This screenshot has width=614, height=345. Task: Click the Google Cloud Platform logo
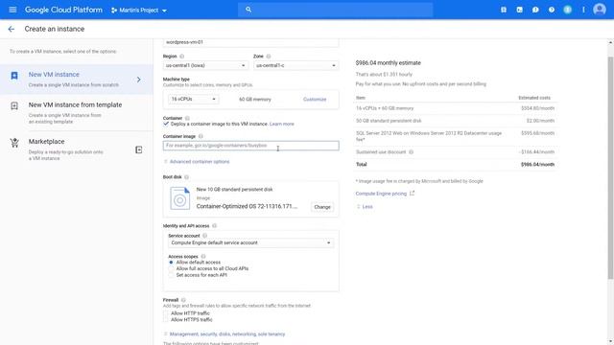(x=63, y=10)
